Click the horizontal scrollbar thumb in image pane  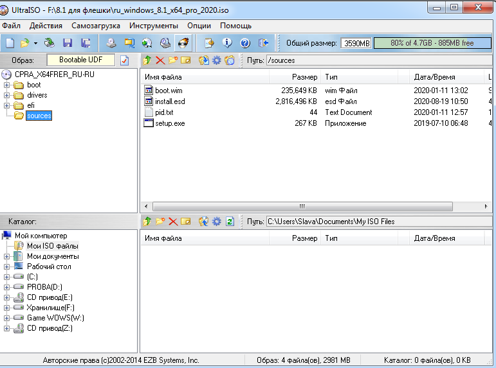click(x=302, y=207)
